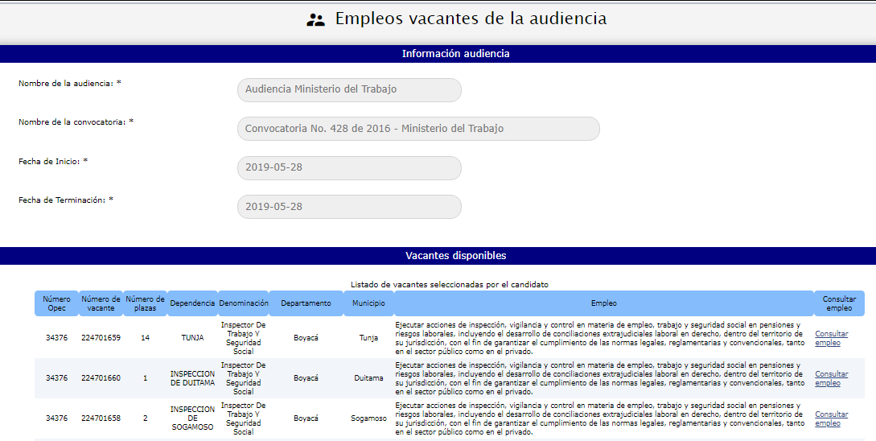Open Consultar empleo link for Sogamoso vacancy

pos(831,418)
